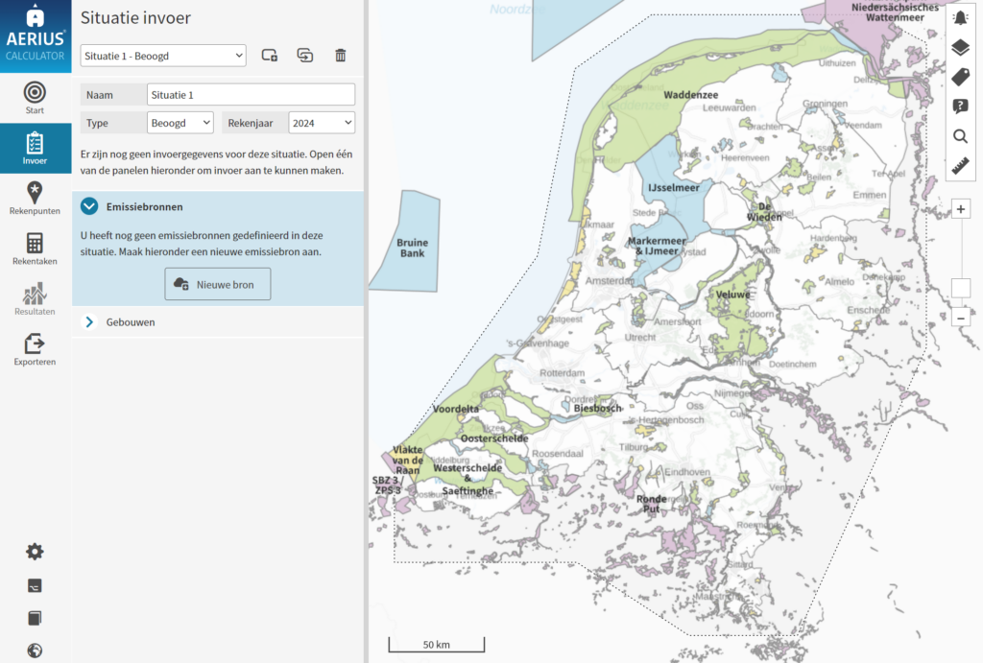Open the map layers panel
Image resolution: width=983 pixels, height=663 pixels.
[x=961, y=45]
